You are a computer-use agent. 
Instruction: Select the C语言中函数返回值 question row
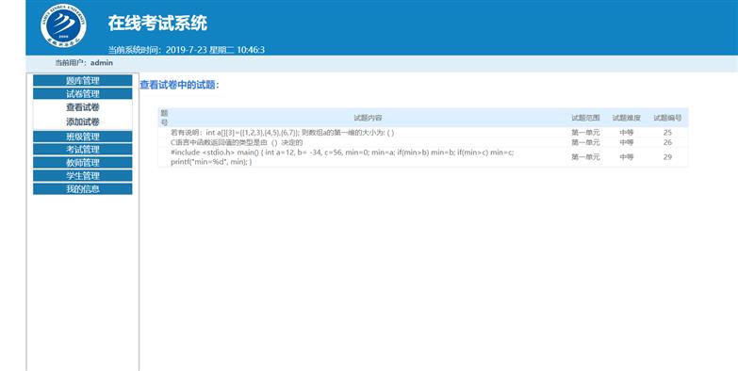(x=422, y=142)
